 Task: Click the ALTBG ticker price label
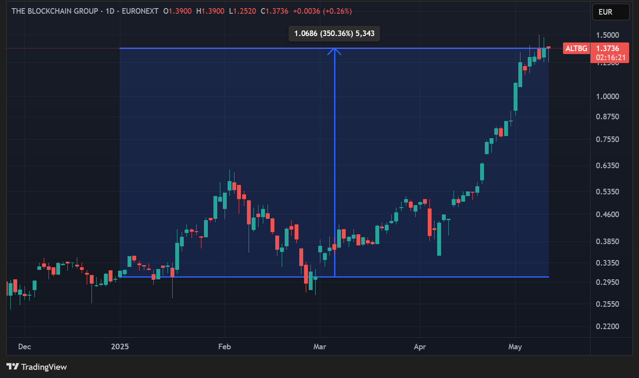click(x=576, y=48)
